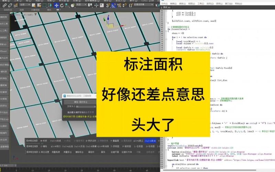Screen dimensions: 275x172
Task: Open the viewport '[+]' menu label
Action: coord(12,15)
